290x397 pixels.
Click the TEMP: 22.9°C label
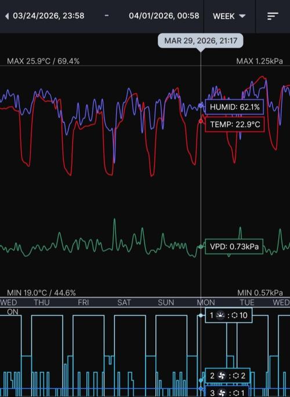point(235,124)
